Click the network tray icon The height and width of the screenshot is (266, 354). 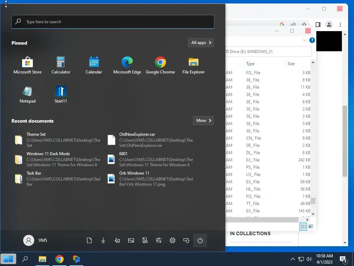point(301,259)
